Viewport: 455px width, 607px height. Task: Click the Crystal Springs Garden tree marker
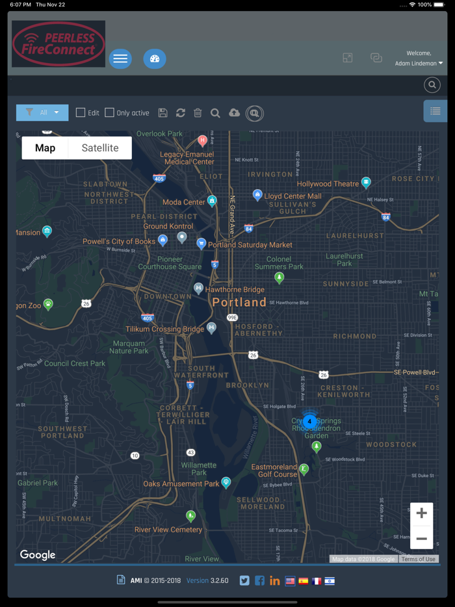click(317, 447)
